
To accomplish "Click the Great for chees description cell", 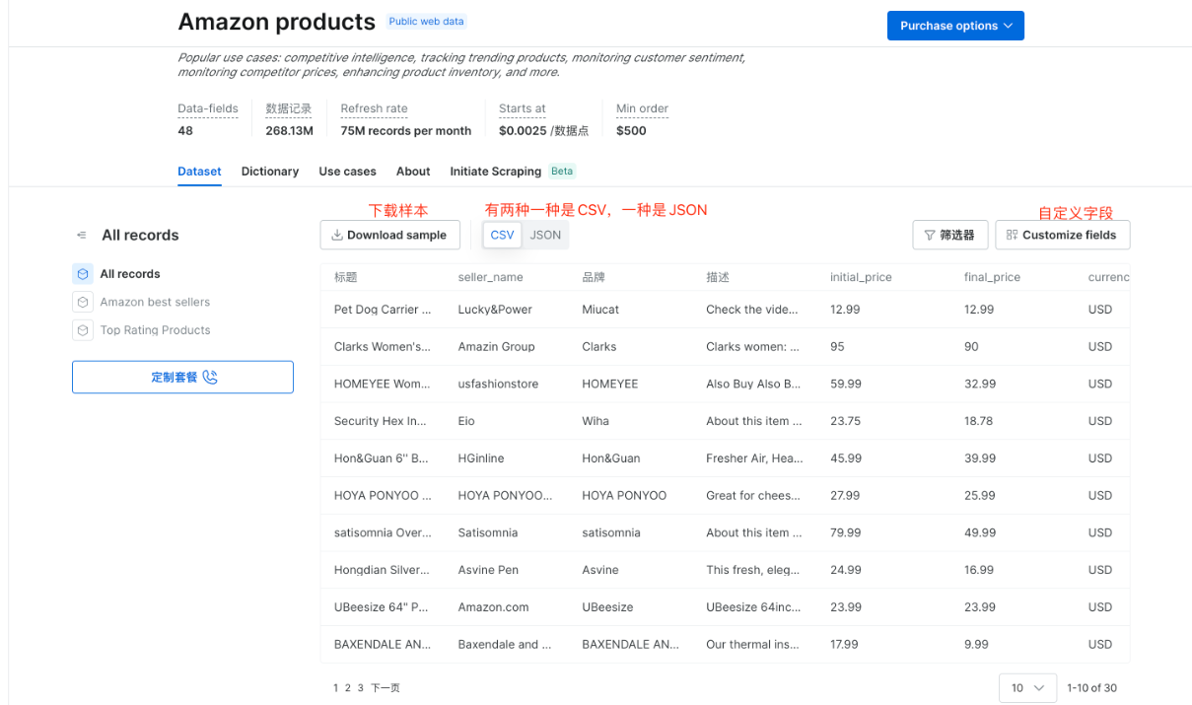I will click(x=753, y=496).
